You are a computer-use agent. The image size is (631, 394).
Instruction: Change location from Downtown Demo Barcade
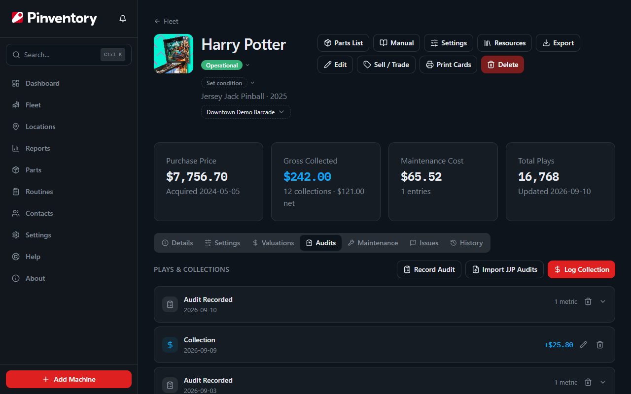(245, 112)
